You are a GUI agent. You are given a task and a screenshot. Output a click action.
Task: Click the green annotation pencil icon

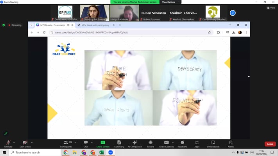[x=6, y=133]
